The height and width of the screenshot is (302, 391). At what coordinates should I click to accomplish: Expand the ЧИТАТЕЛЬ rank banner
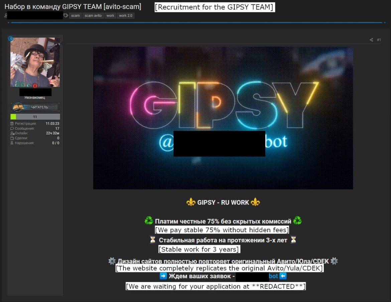point(35,107)
